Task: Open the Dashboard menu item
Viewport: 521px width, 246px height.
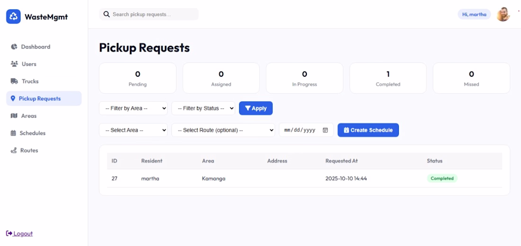Action: tap(36, 47)
